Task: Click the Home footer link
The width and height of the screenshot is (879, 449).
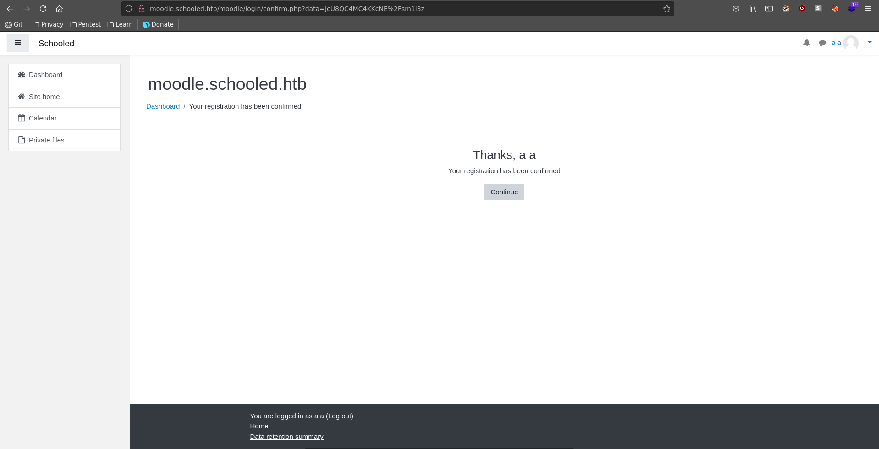Action: tap(259, 426)
